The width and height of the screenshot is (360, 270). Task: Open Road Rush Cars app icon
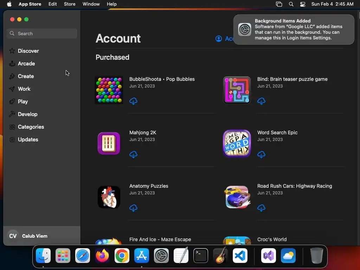click(x=237, y=197)
